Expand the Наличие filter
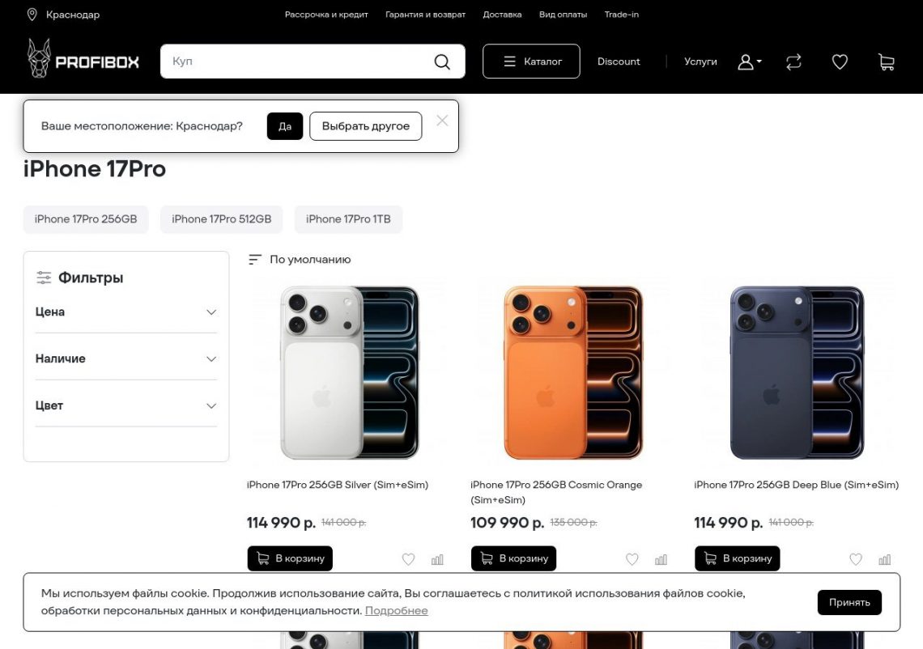This screenshot has width=923, height=649. point(126,359)
